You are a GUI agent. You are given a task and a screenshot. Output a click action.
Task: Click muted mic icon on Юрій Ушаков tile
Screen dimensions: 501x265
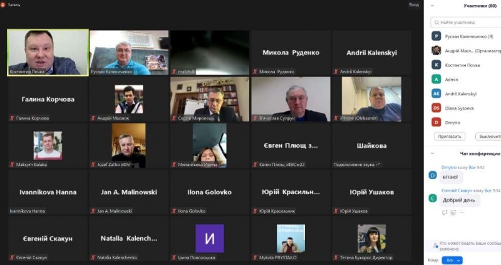[x=336, y=211]
